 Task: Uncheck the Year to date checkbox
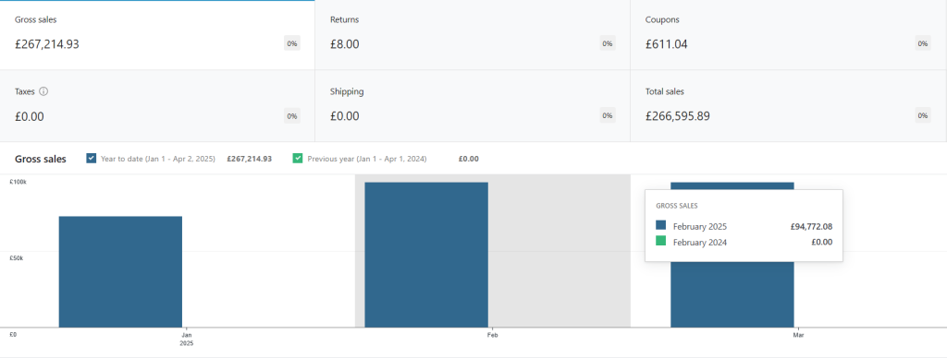tap(92, 159)
